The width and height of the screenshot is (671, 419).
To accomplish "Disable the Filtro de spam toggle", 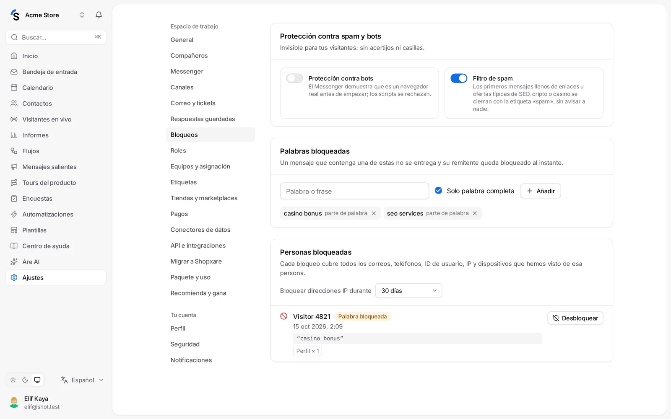I will pyautogui.click(x=459, y=78).
